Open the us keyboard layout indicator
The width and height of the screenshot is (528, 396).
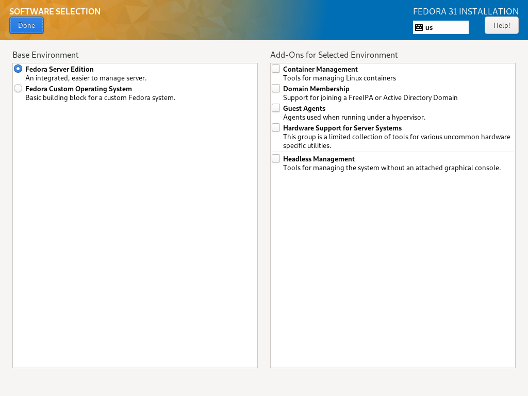coord(440,28)
